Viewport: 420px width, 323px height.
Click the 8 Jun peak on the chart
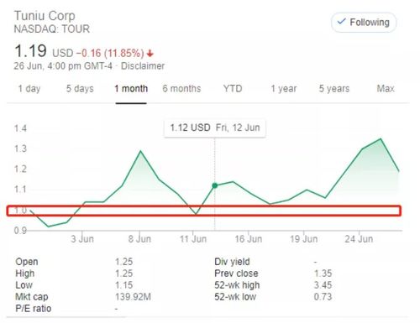[140, 151]
